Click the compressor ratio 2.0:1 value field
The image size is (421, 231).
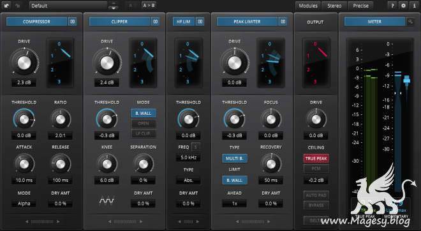[61, 136]
